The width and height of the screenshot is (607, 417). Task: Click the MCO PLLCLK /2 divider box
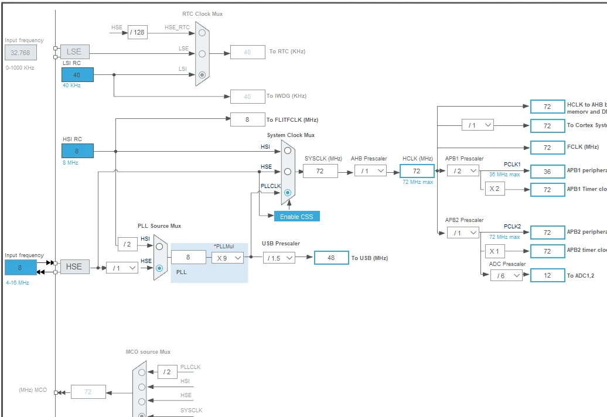pyautogui.click(x=167, y=372)
